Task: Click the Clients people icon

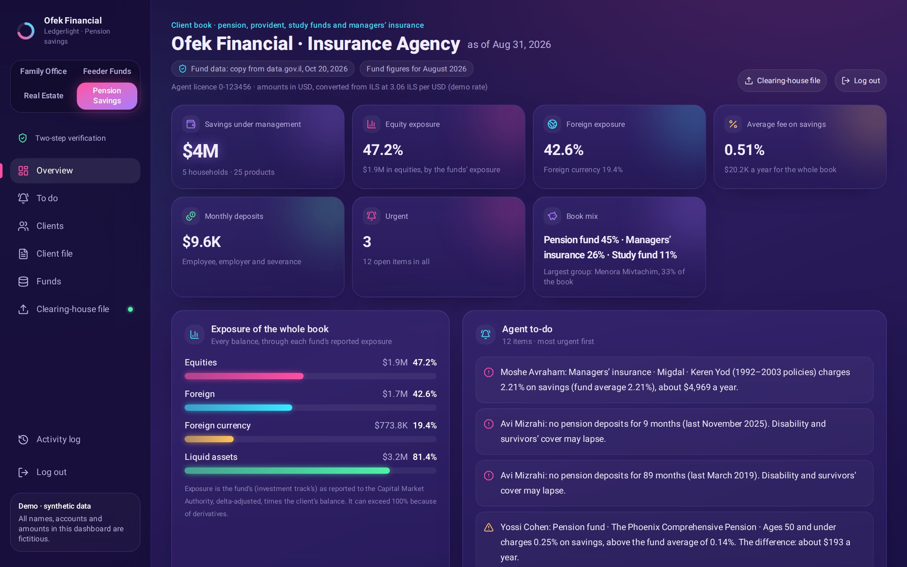Action: point(23,226)
